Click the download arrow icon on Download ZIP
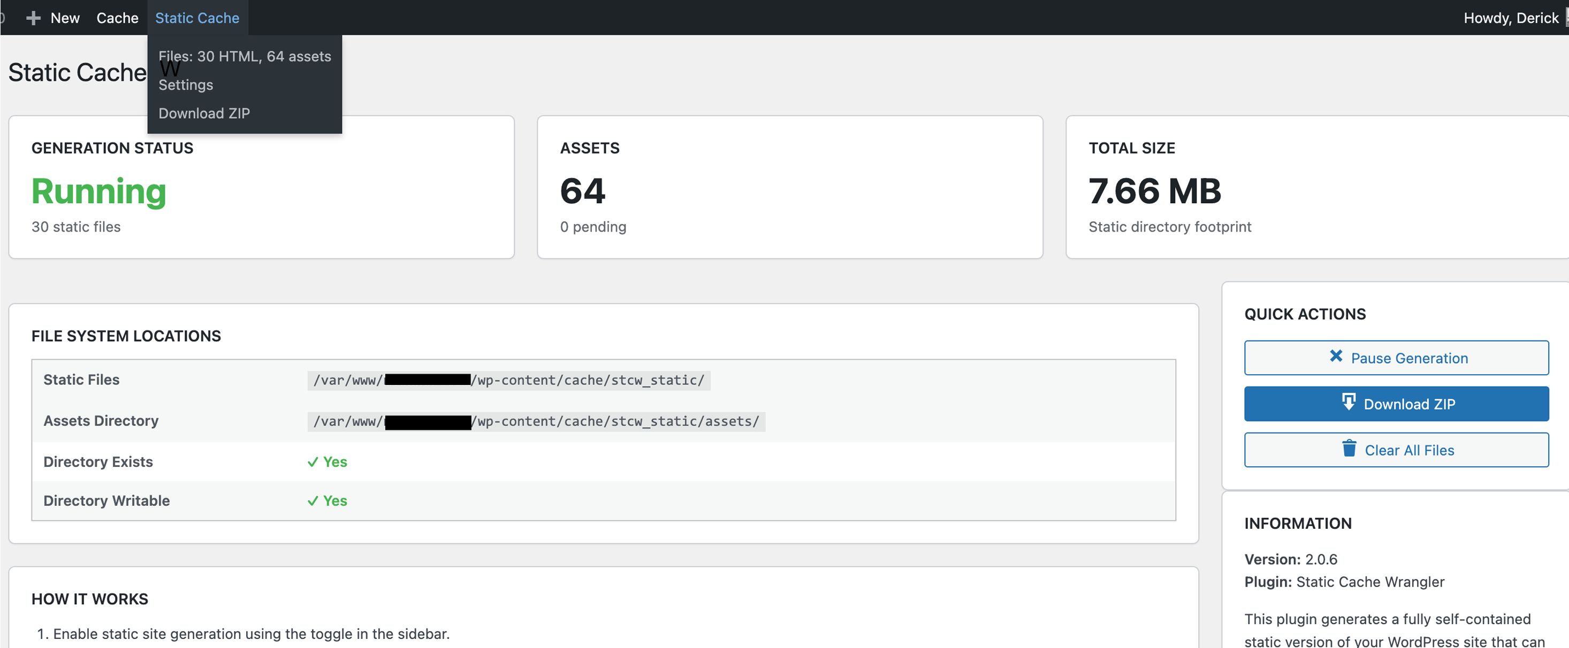Viewport: 1569px width, 648px height. [1350, 403]
